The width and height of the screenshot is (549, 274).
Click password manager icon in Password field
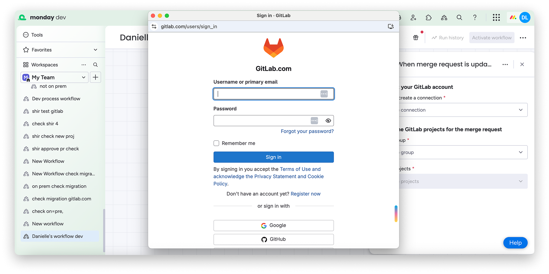(314, 121)
